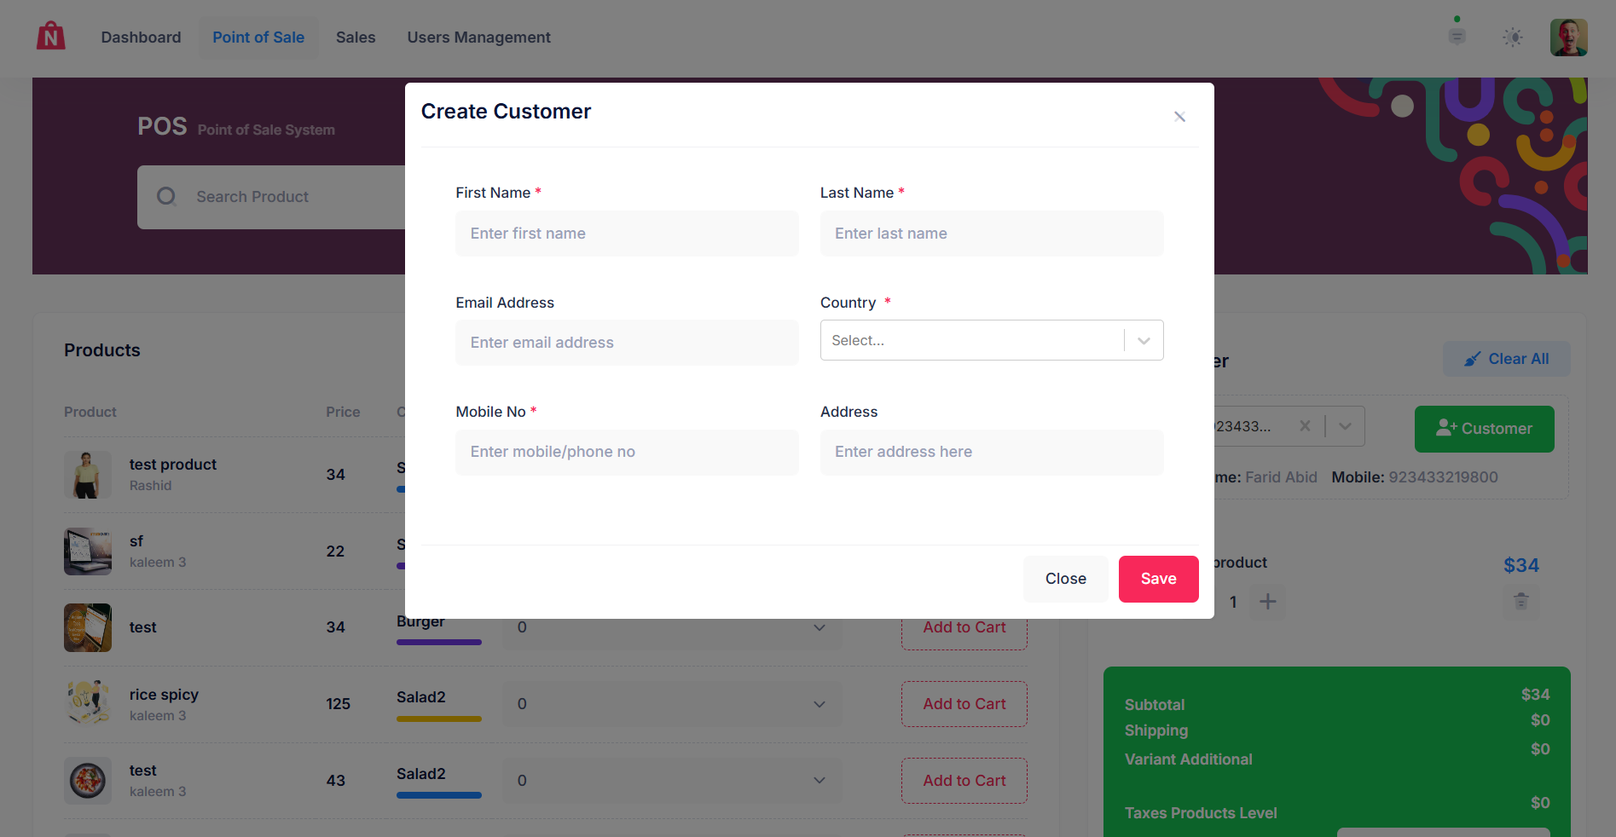Screen dimensions: 1616x837
Task: Open the Point of Sale tab
Action: [258, 38]
